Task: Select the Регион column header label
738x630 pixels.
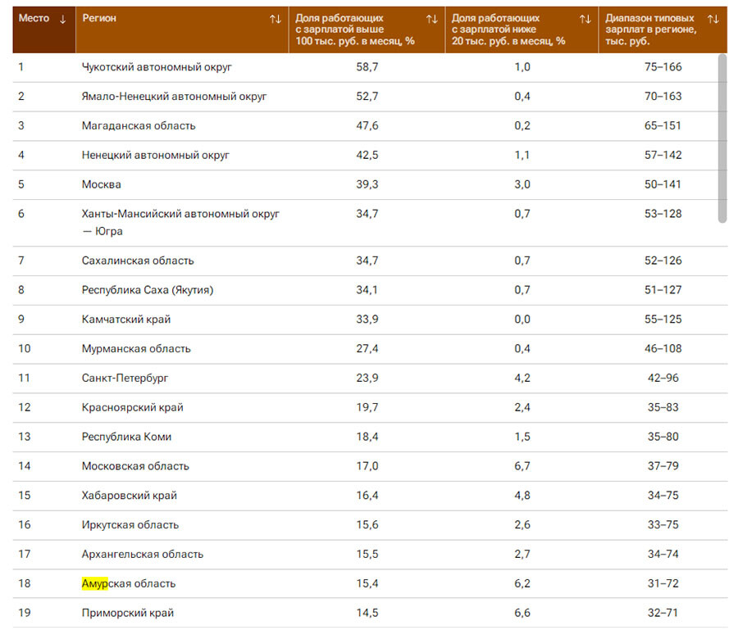Action: [99, 18]
